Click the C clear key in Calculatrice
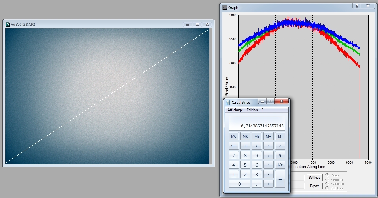The width and height of the screenshot is (378, 198). [257, 146]
